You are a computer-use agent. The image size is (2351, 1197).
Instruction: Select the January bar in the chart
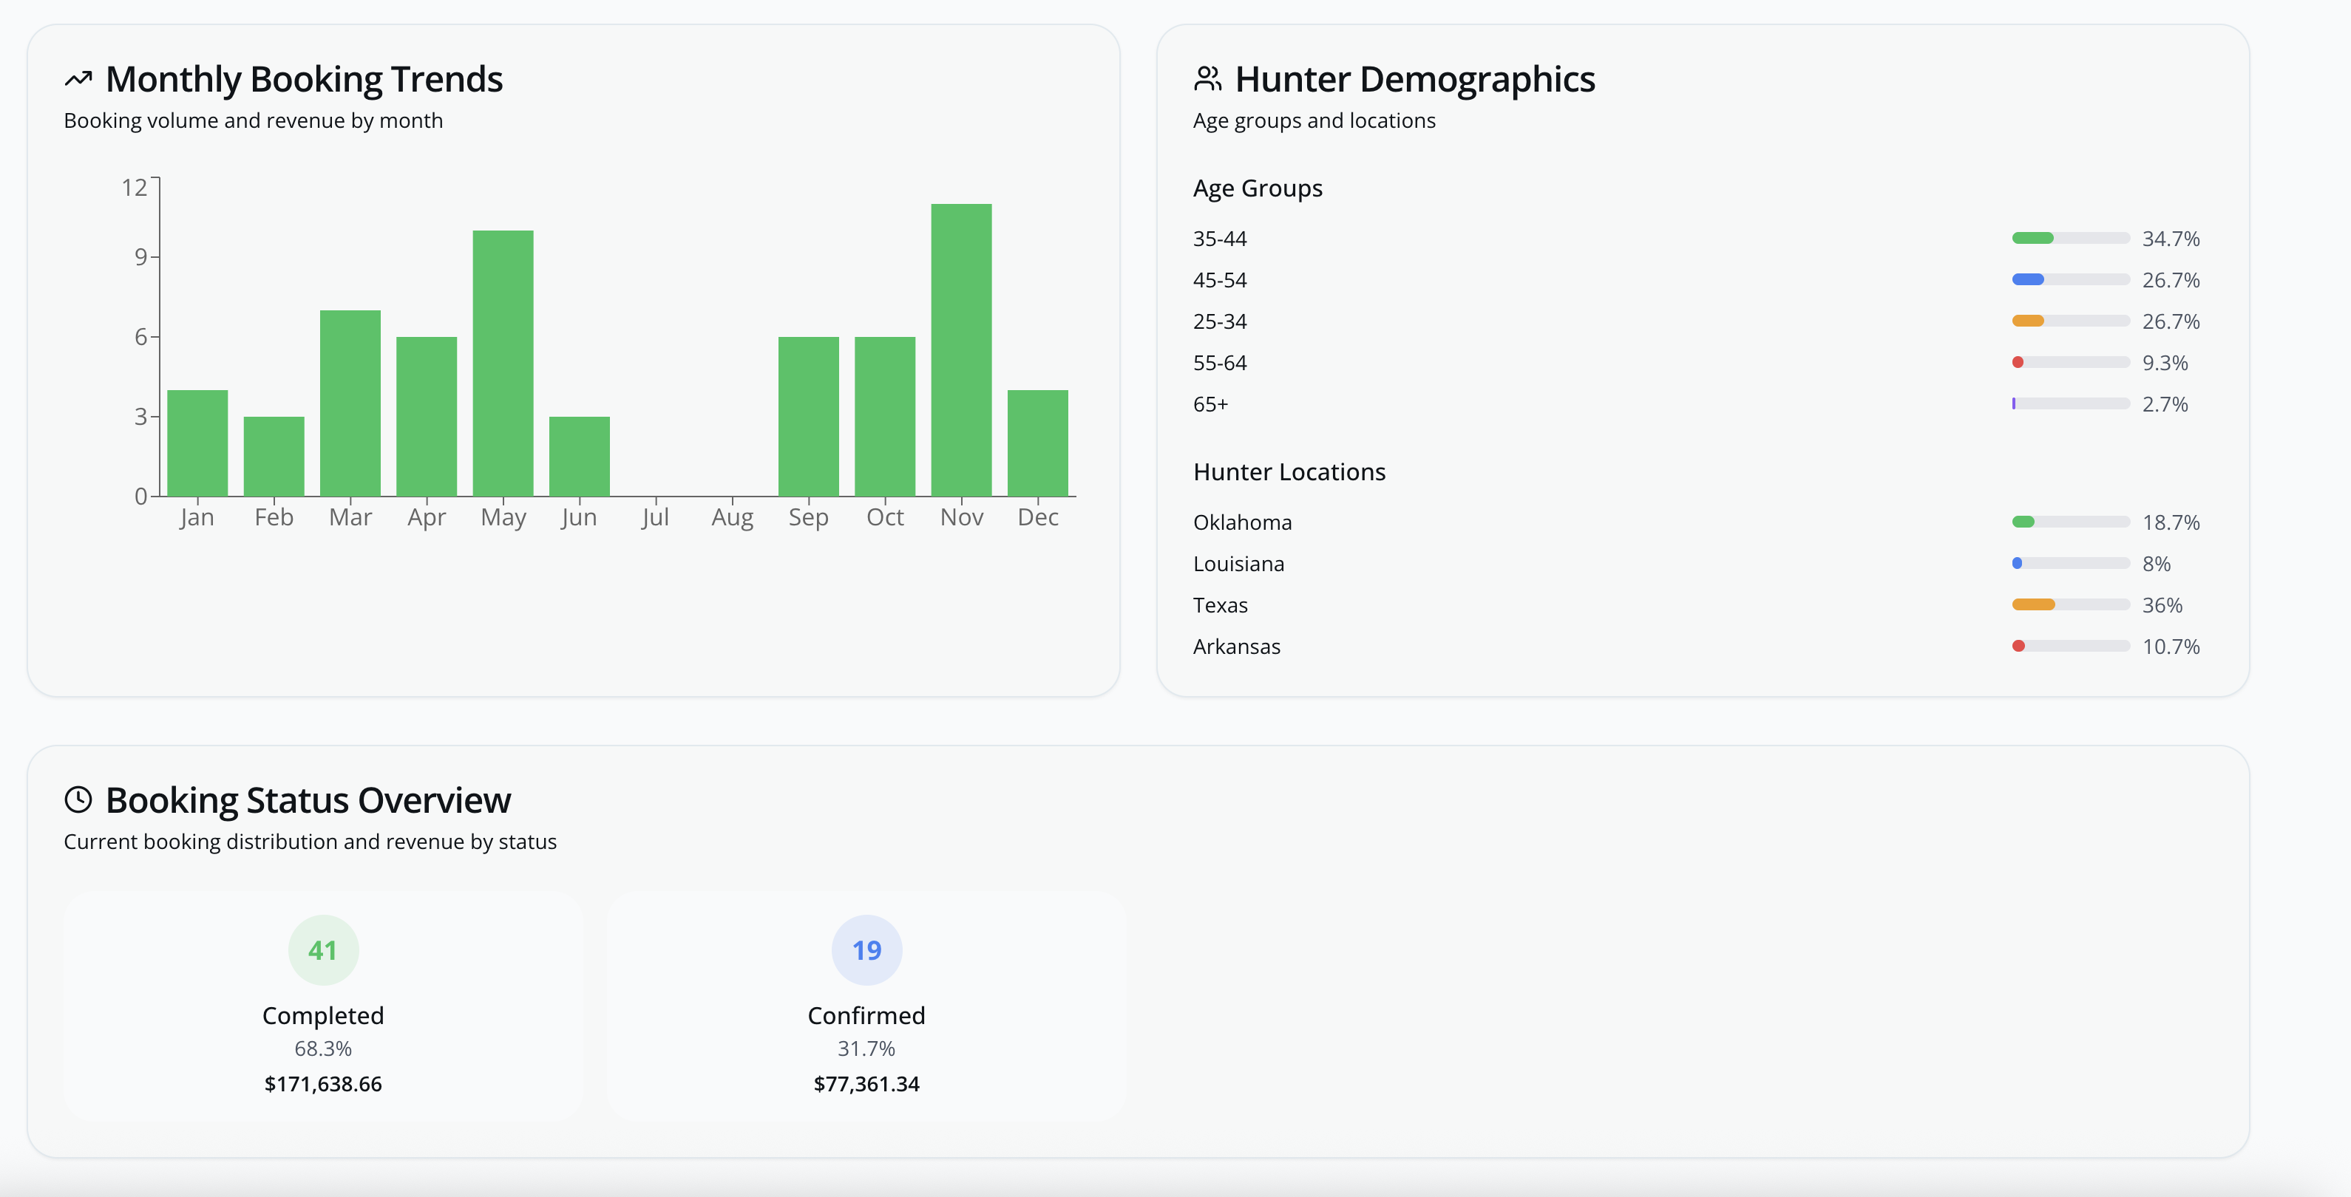coord(197,443)
